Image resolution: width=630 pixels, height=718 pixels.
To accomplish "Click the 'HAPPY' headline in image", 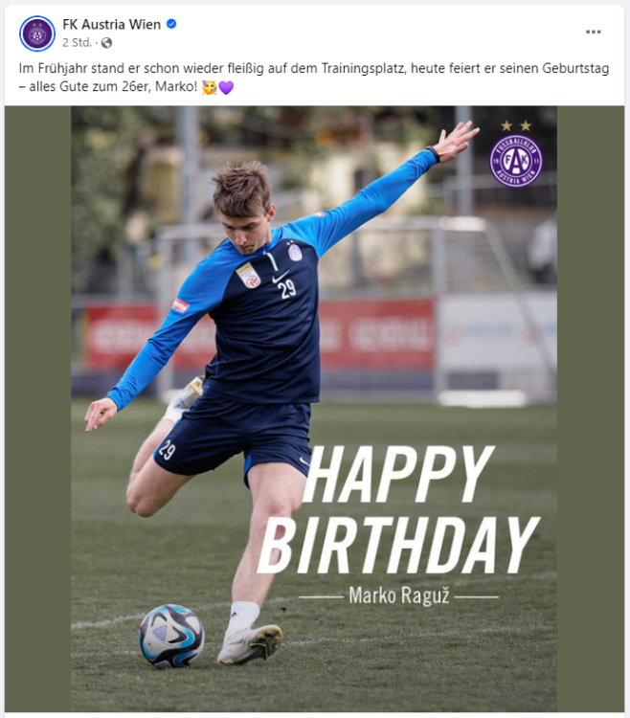I will pos(398,474).
